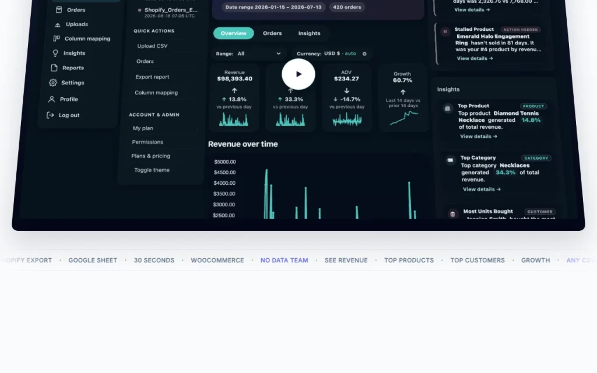Viewport: 597px width, 373px height.
Task: Click the Most Units Bought insight icon
Action: pos(452,214)
